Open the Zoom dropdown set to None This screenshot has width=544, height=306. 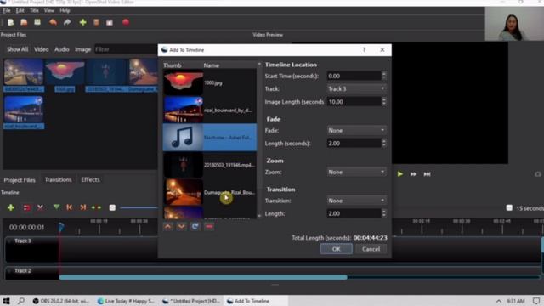[356, 172]
